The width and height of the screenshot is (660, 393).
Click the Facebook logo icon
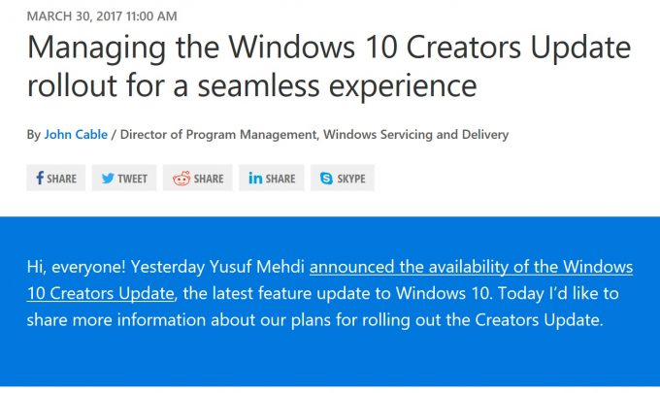(x=40, y=178)
